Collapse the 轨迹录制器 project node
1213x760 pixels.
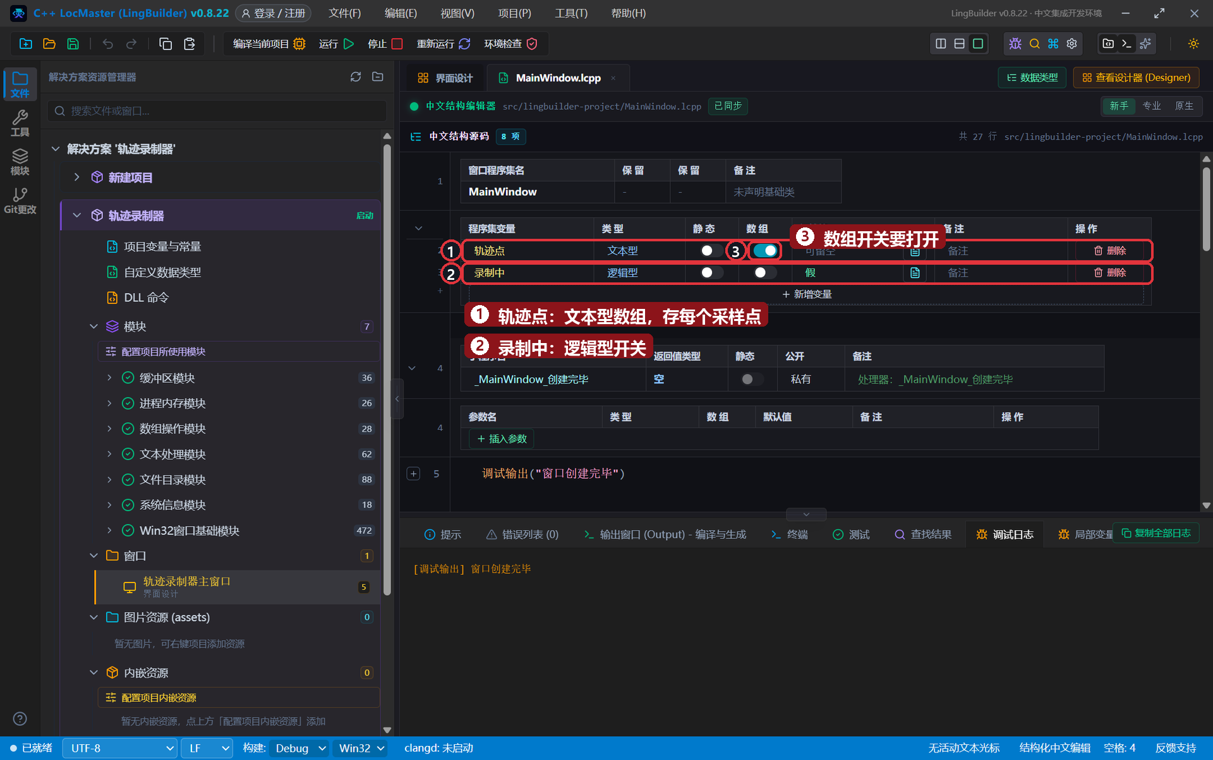[x=77, y=215]
